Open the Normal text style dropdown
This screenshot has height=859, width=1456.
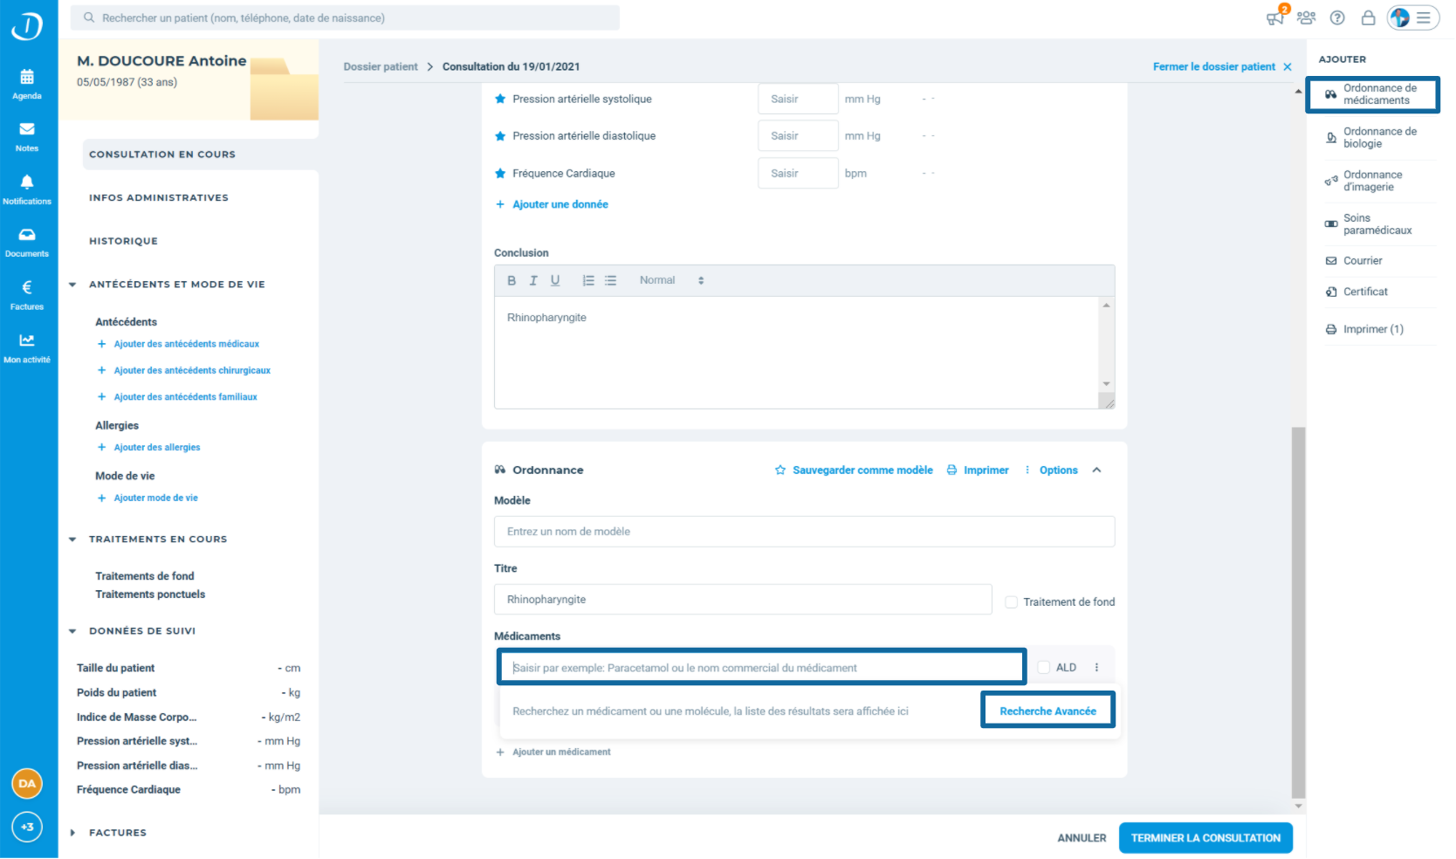(x=670, y=281)
